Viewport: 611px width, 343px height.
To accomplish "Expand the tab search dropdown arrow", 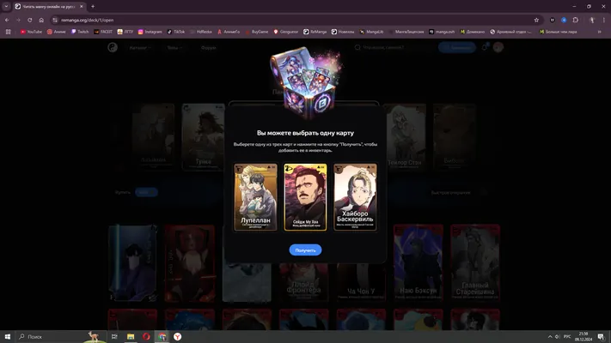I will point(6,7).
